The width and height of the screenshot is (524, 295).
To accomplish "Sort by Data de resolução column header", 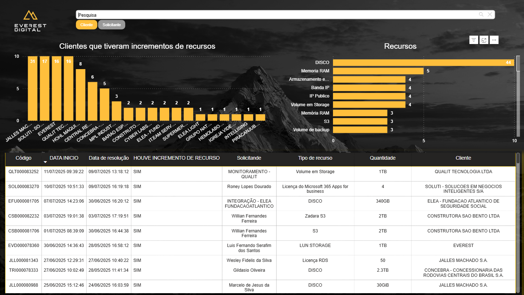I will (x=109, y=158).
